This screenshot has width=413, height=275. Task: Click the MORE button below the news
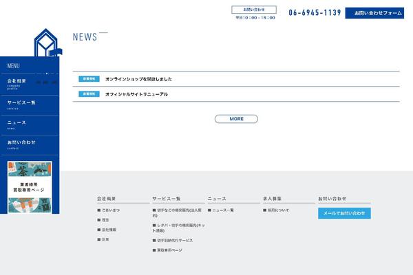236,119
